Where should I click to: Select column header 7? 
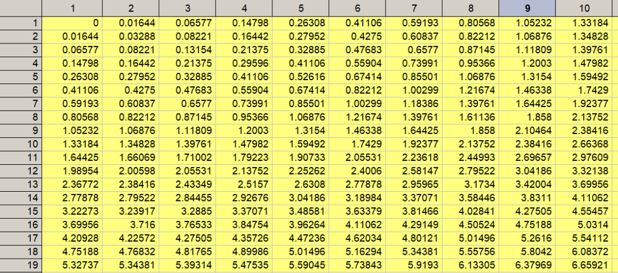414,8
